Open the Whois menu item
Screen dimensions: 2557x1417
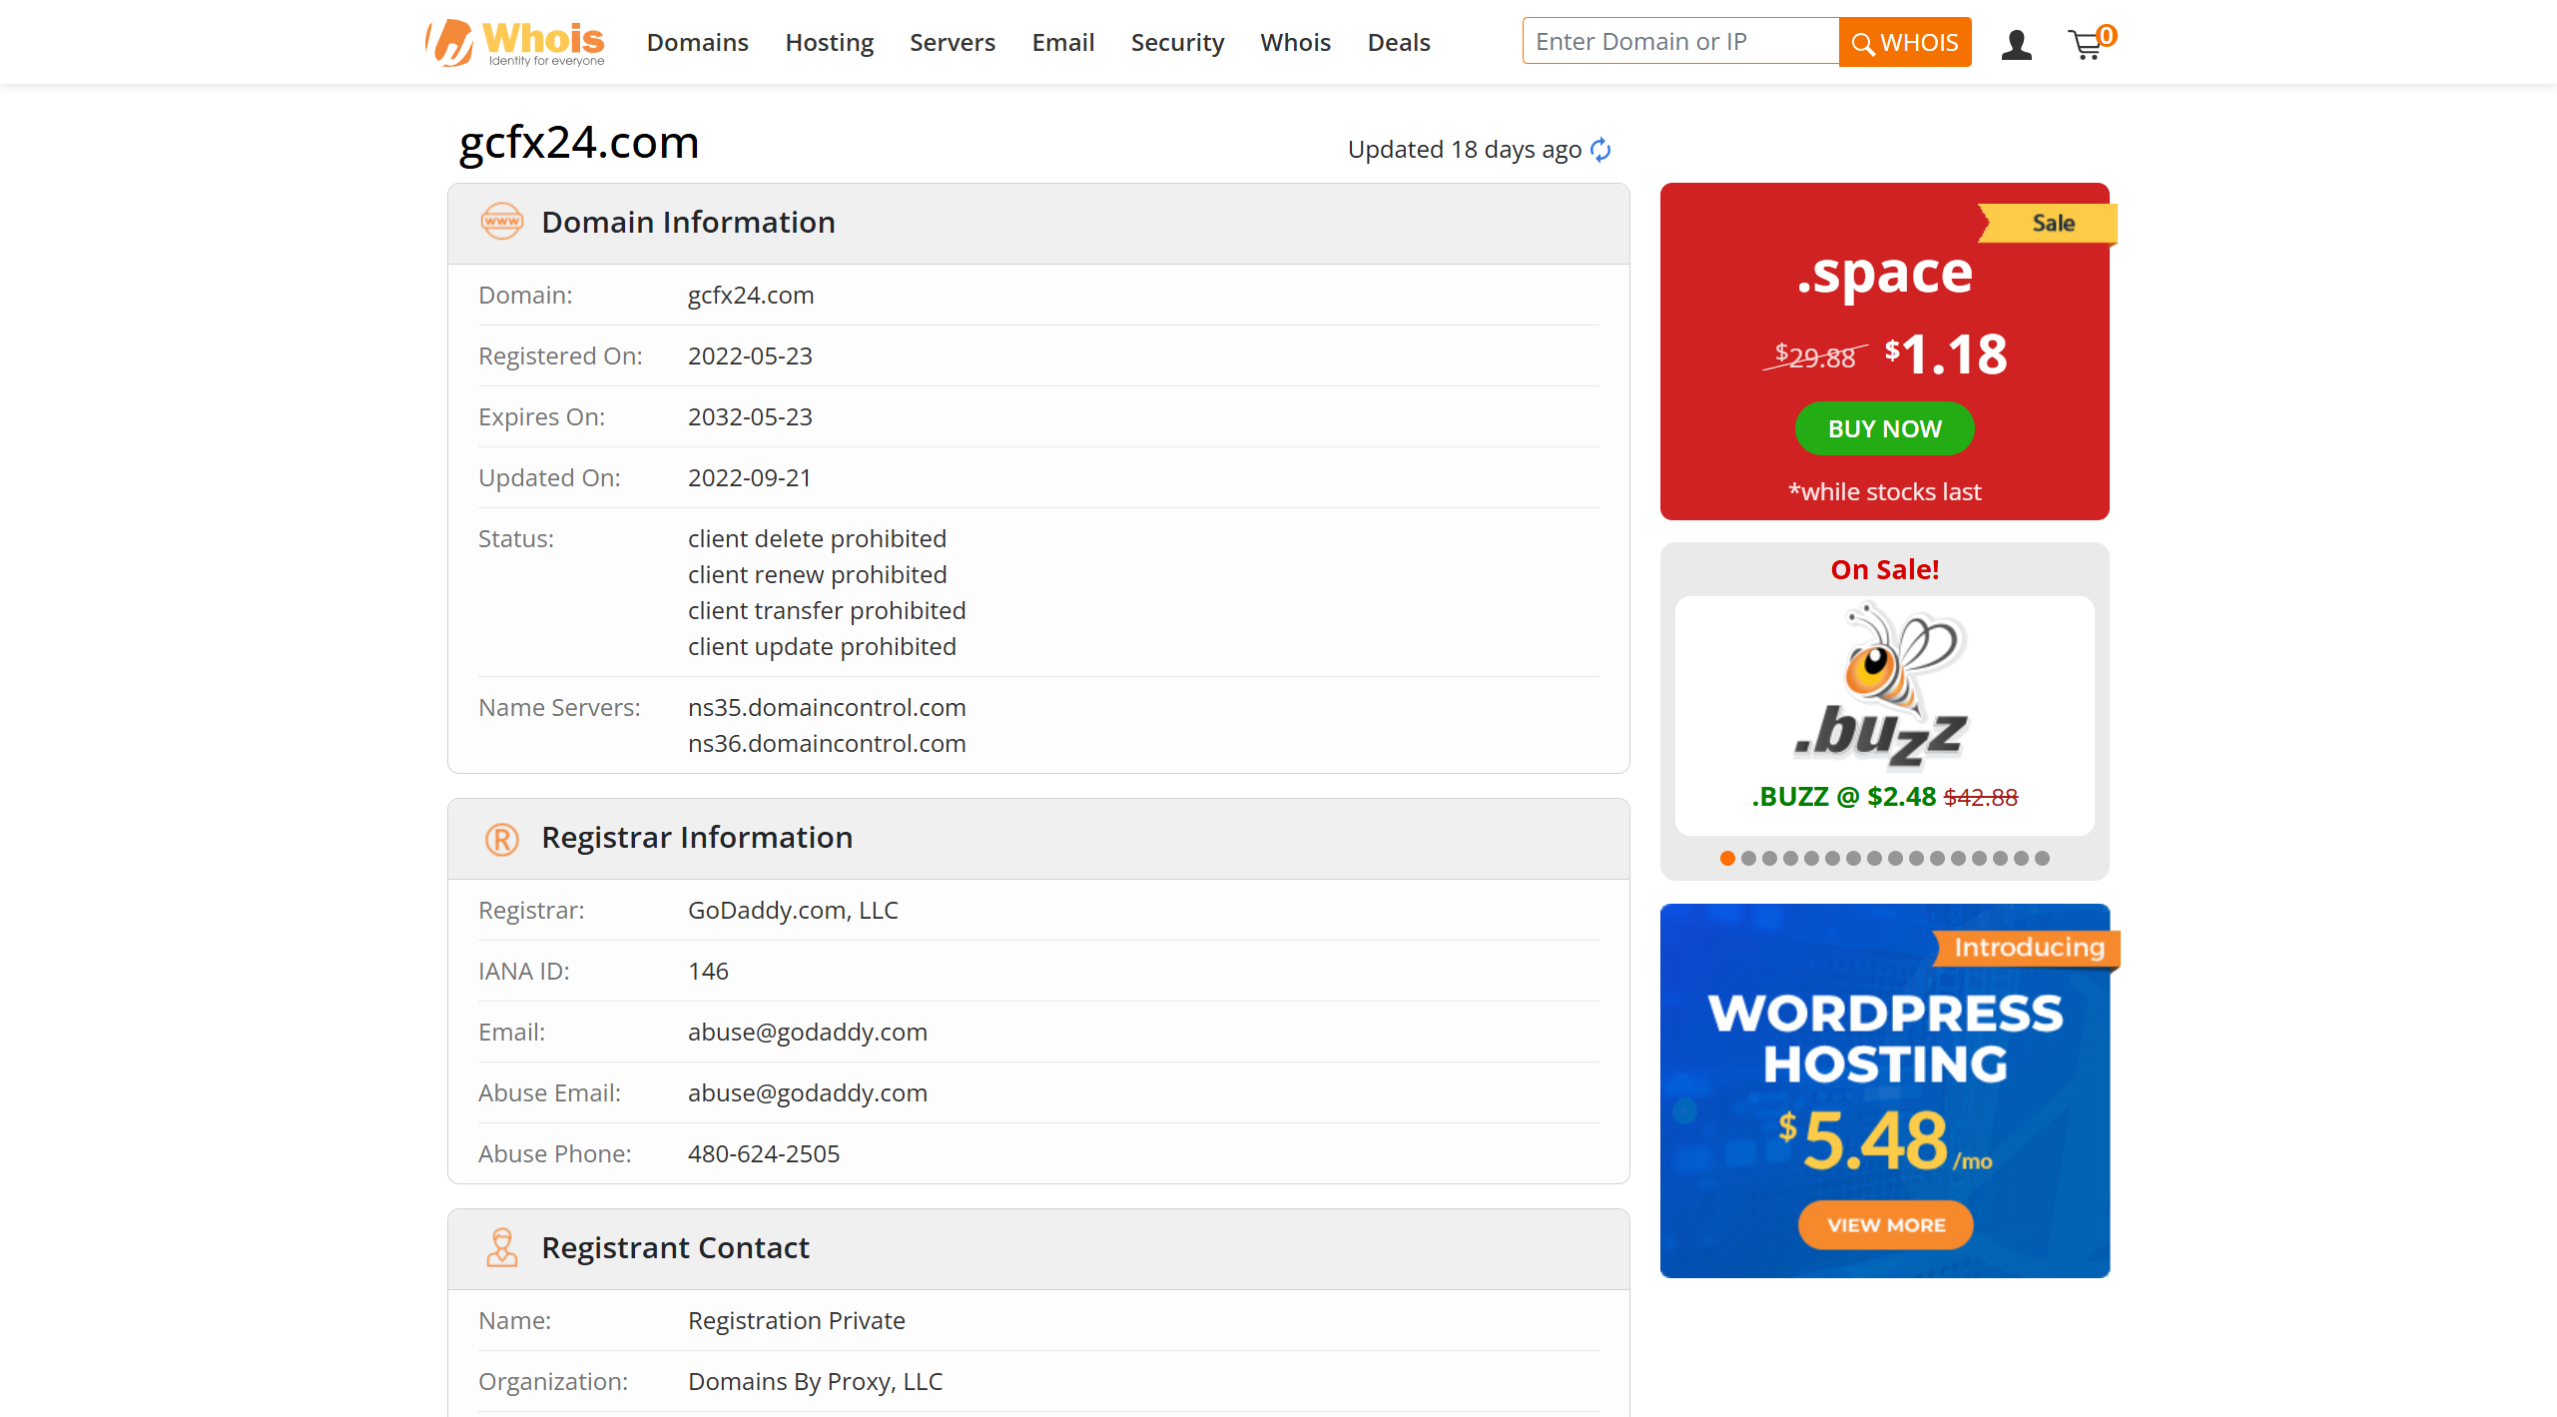pos(1295,42)
